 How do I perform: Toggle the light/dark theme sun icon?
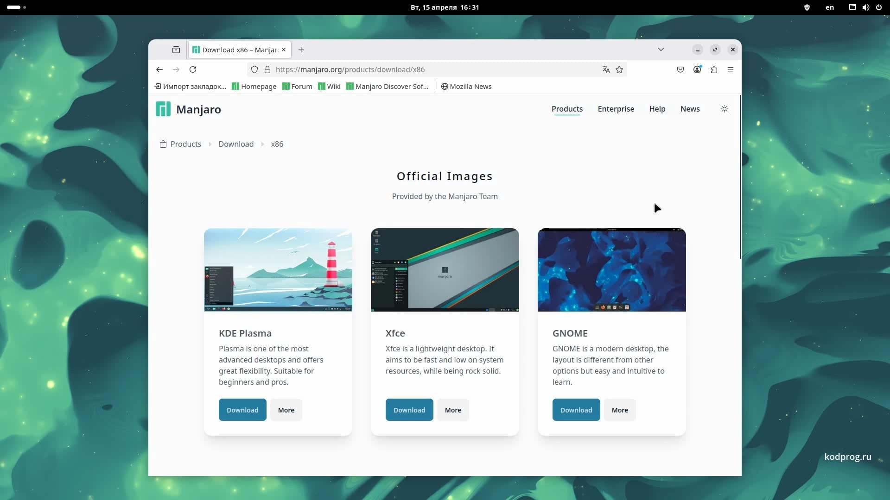[725, 109]
